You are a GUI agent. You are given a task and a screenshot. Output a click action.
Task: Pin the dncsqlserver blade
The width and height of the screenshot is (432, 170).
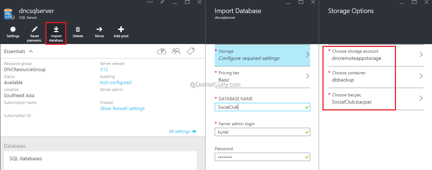pos(162,2)
